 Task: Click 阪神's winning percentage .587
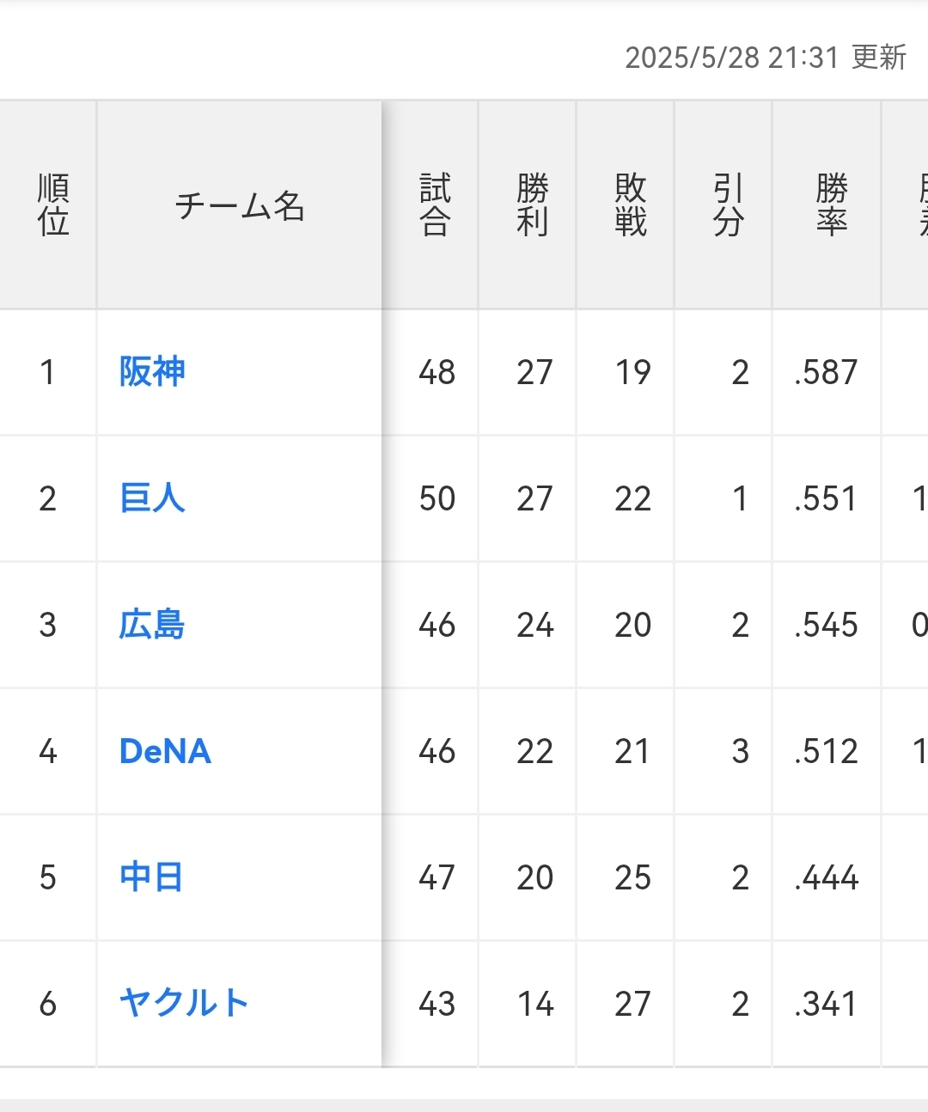pos(826,373)
